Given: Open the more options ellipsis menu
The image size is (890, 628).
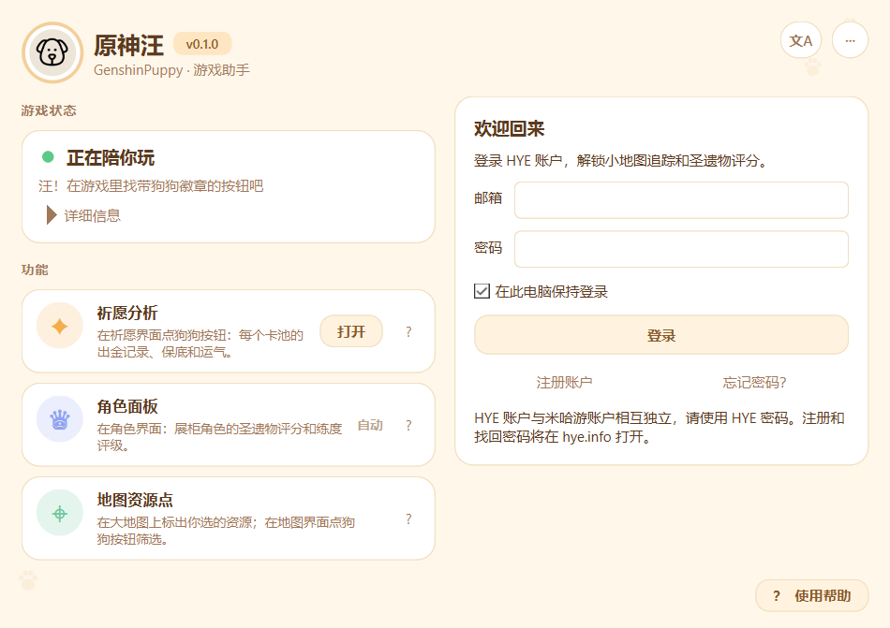Looking at the screenshot, I should coord(850,40).
